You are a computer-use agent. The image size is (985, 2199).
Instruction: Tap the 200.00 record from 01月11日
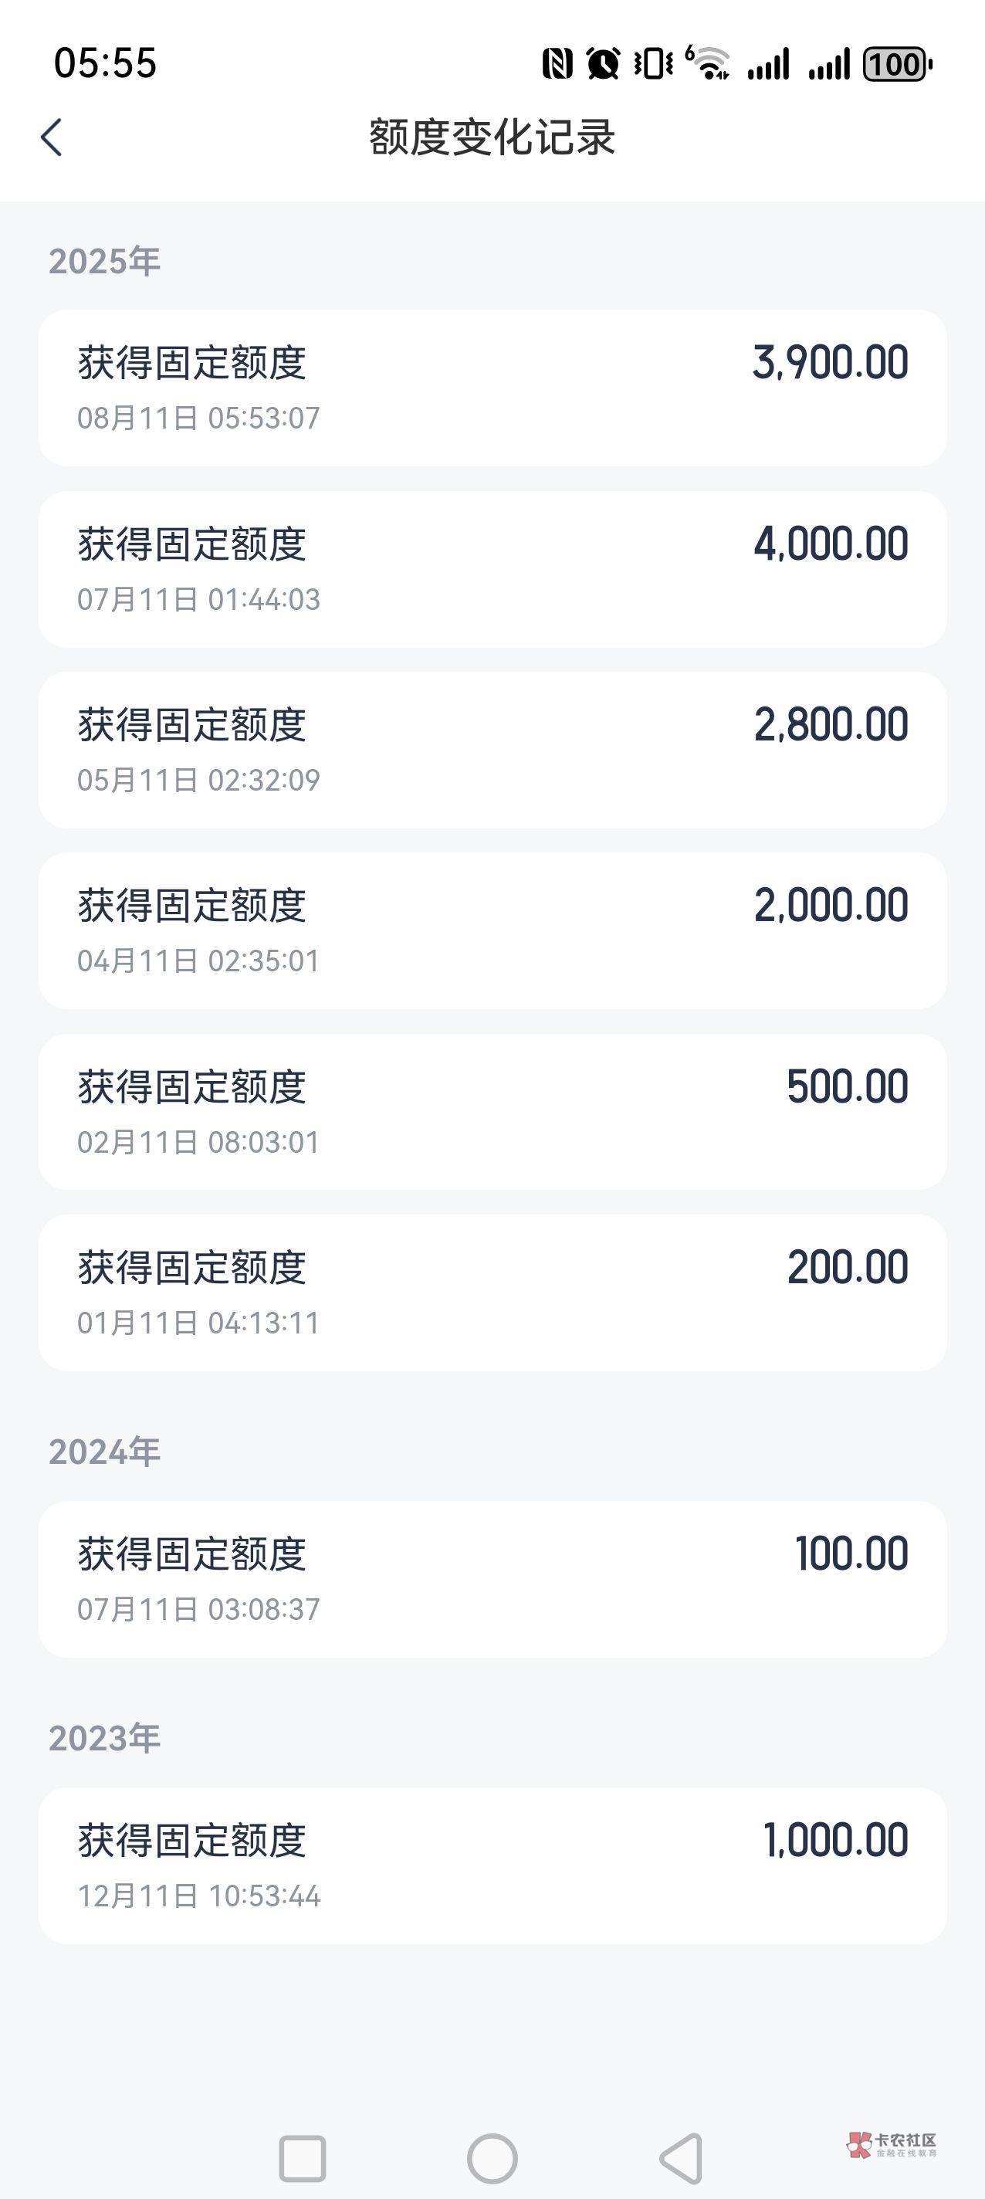pos(492,1293)
